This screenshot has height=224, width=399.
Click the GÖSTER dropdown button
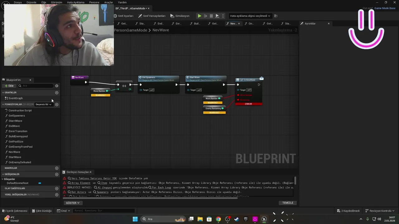73,203
